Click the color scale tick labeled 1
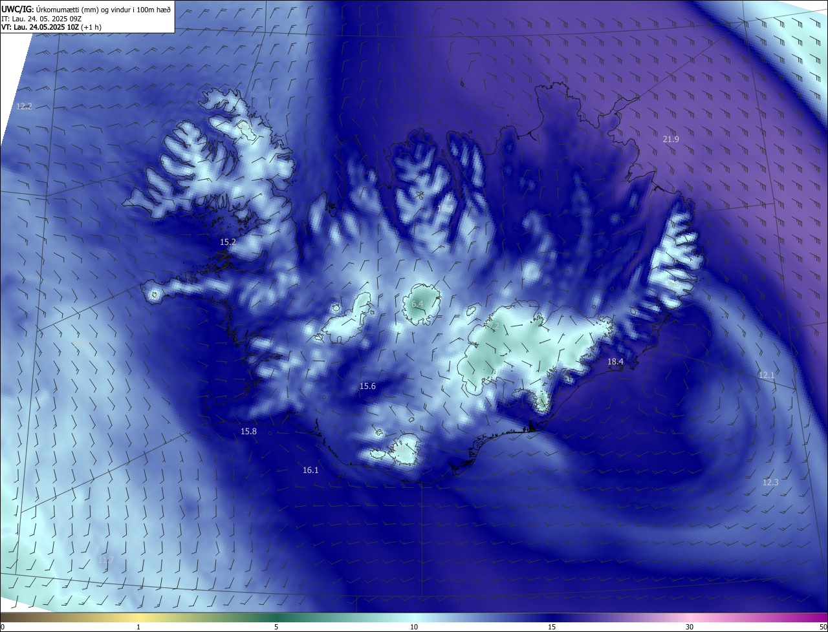Image resolution: width=828 pixels, height=632 pixels. click(138, 627)
